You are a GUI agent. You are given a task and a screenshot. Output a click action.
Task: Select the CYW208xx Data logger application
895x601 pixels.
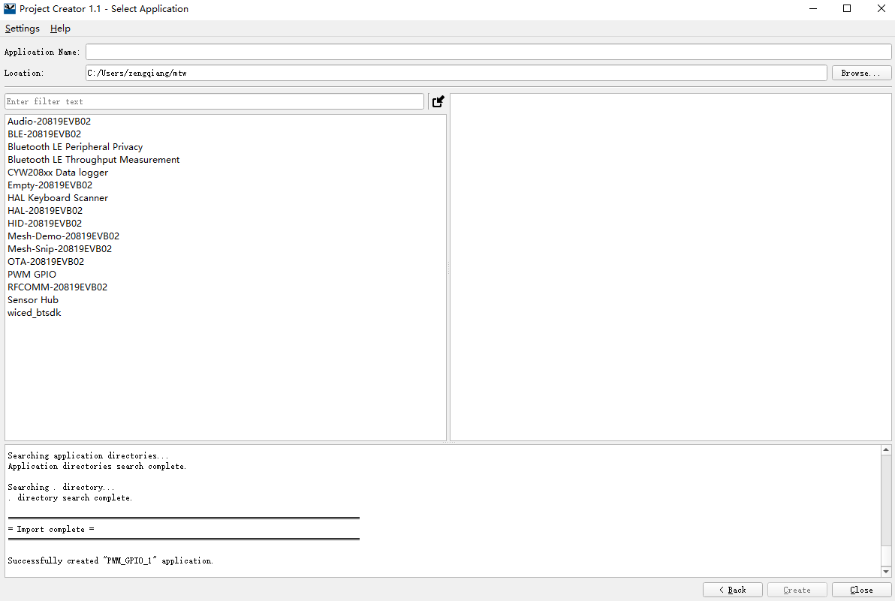click(57, 172)
